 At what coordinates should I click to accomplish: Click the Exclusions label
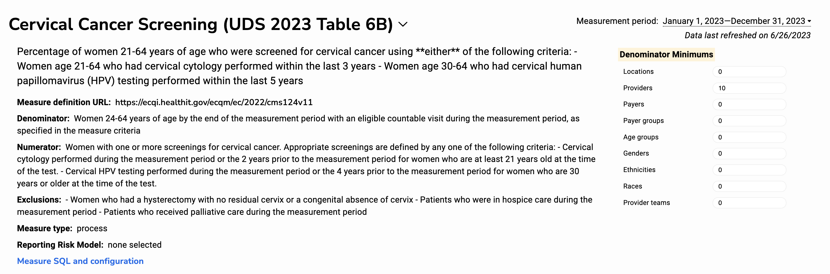[39, 200]
